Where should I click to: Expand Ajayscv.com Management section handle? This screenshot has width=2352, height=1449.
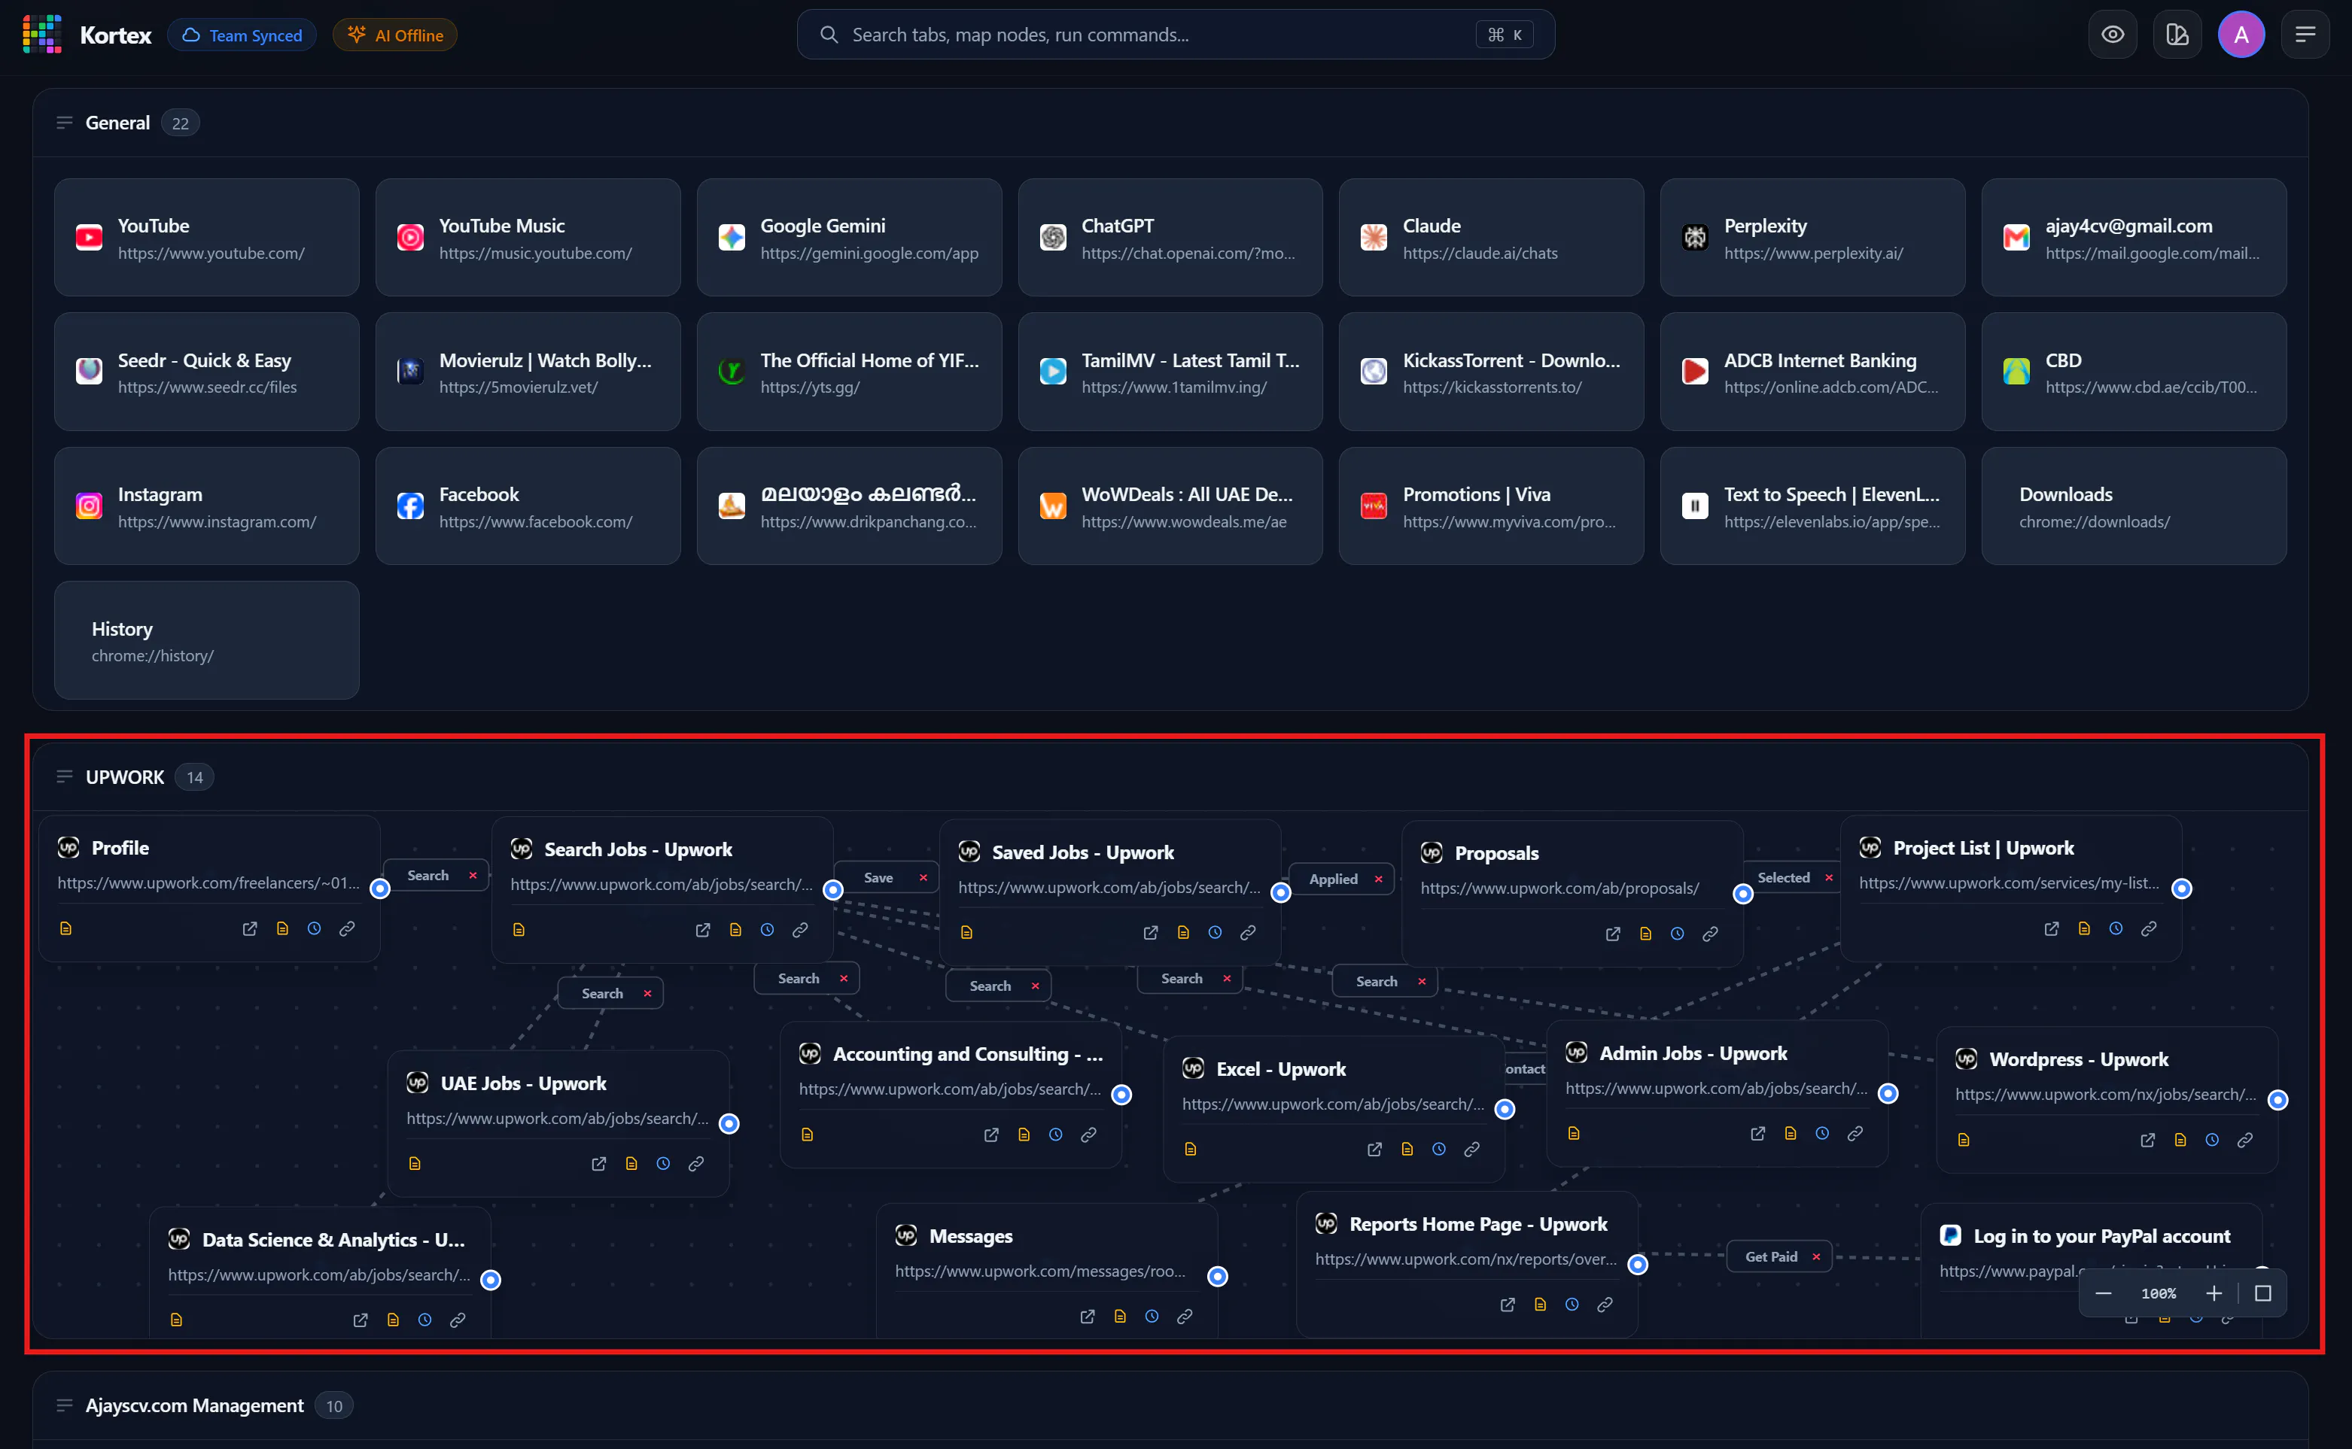(64, 1405)
